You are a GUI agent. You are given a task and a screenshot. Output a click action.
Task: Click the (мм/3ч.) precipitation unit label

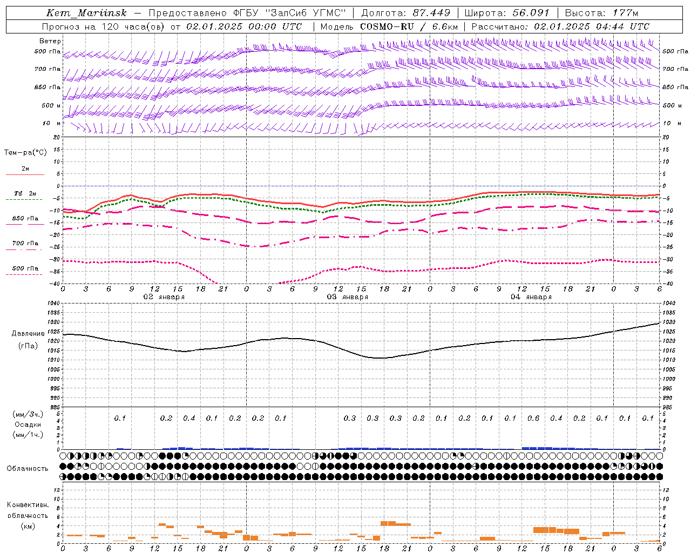coord(28,414)
